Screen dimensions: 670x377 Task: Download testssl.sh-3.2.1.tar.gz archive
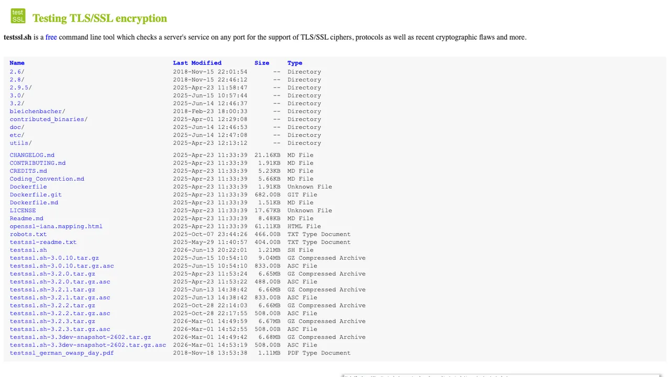[52, 289]
